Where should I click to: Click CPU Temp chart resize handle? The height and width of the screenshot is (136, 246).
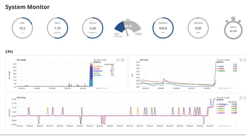point(237,126)
